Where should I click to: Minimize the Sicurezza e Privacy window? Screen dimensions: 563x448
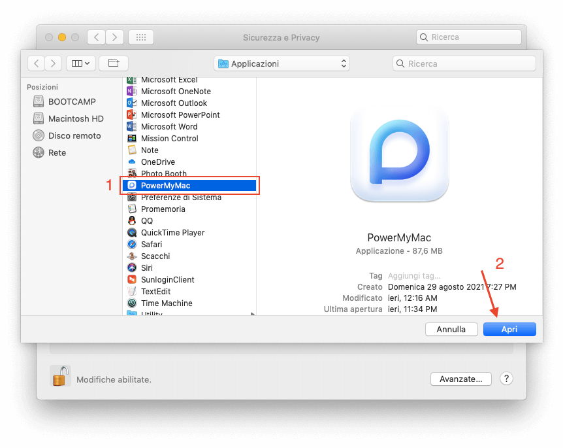(62, 37)
